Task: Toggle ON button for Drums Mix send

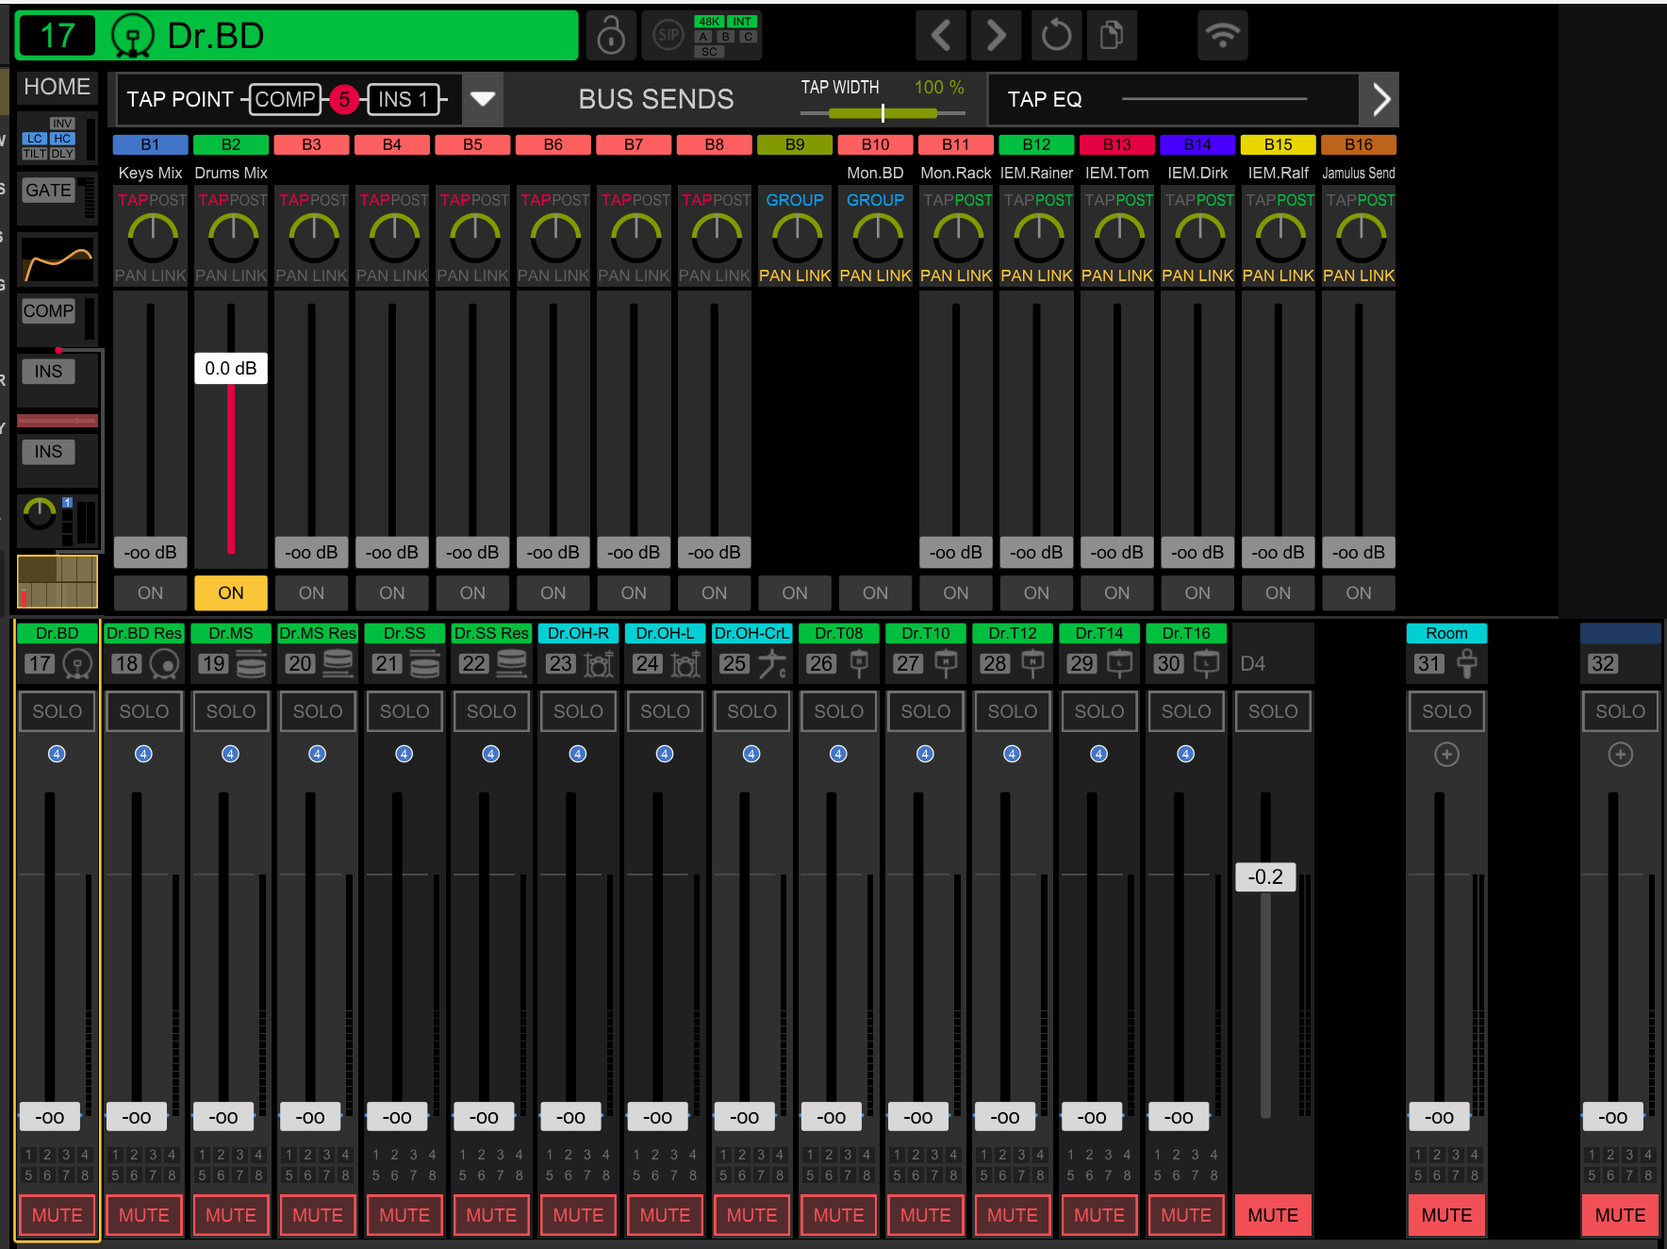Action: (x=231, y=592)
